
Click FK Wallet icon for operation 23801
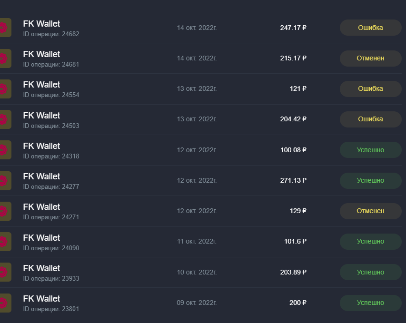(x=5, y=303)
